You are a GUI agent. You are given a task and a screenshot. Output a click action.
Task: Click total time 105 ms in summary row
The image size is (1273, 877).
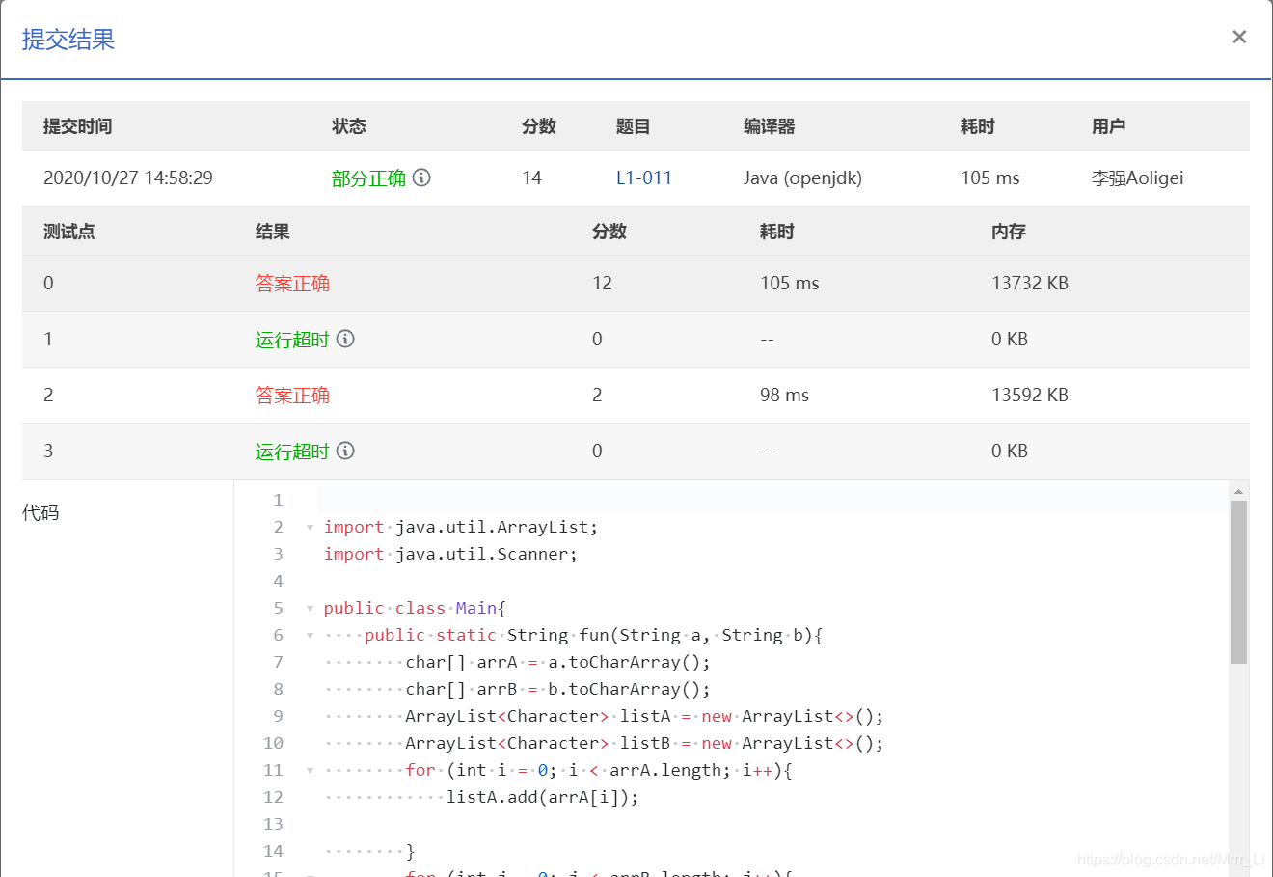pyautogui.click(x=989, y=178)
